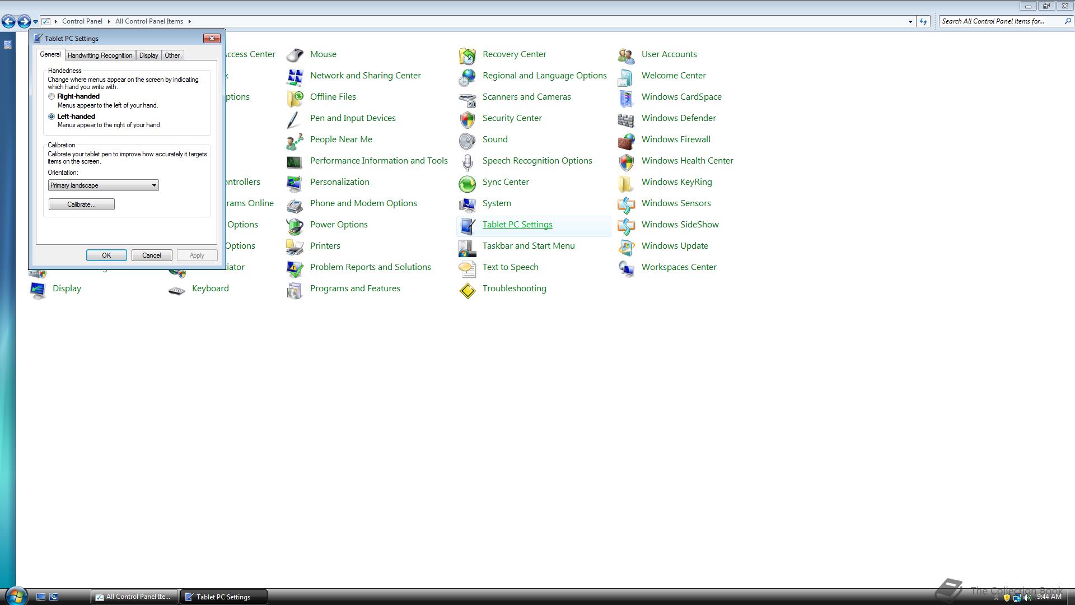
Task: Open the Windows CardSpace link
Action: (681, 97)
